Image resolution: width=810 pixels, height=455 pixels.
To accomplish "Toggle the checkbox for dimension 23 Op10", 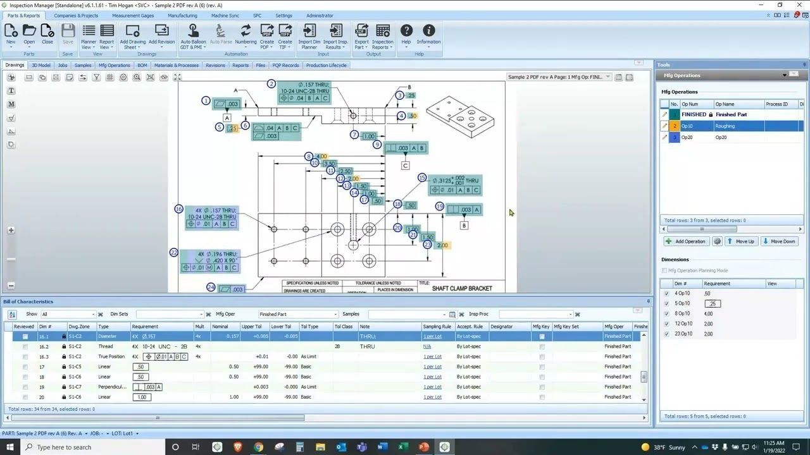I will click(666, 334).
